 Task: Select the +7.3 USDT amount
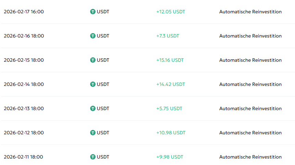point(168,36)
